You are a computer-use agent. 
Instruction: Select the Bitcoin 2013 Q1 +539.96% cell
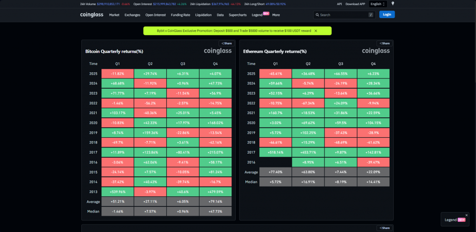(118, 192)
